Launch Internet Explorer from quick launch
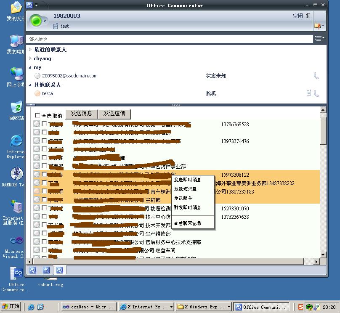This screenshot has height=313, width=340. pyautogui.click(x=31, y=307)
